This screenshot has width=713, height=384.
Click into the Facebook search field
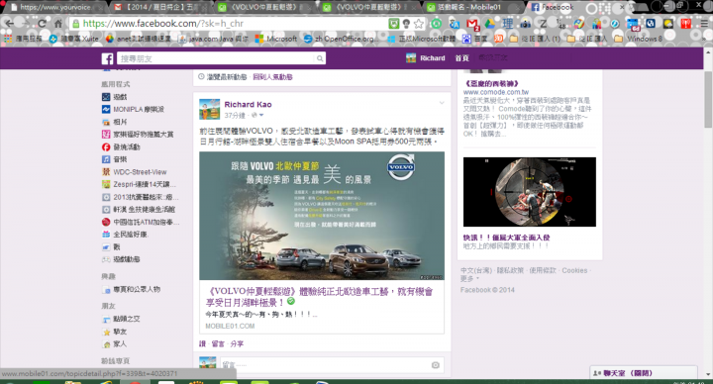click(216, 58)
